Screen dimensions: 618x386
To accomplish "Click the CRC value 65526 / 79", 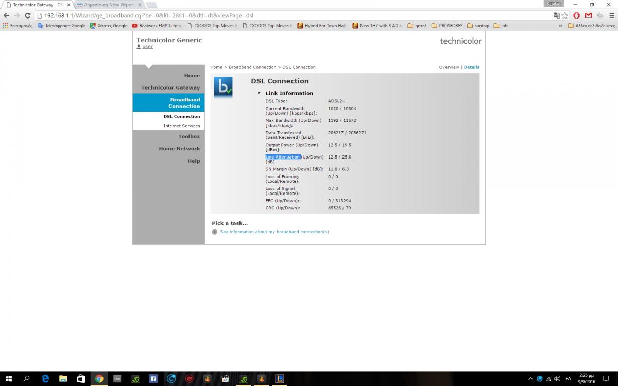I will (x=339, y=208).
